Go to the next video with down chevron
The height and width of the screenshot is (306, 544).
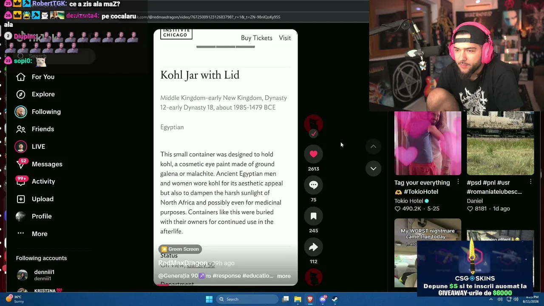373,169
